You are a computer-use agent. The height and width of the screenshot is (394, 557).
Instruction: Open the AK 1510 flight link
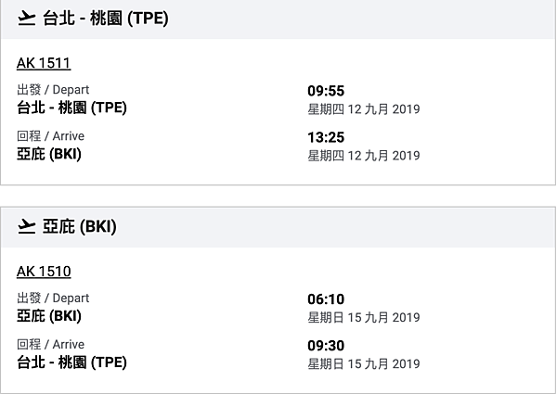(44, 272)
